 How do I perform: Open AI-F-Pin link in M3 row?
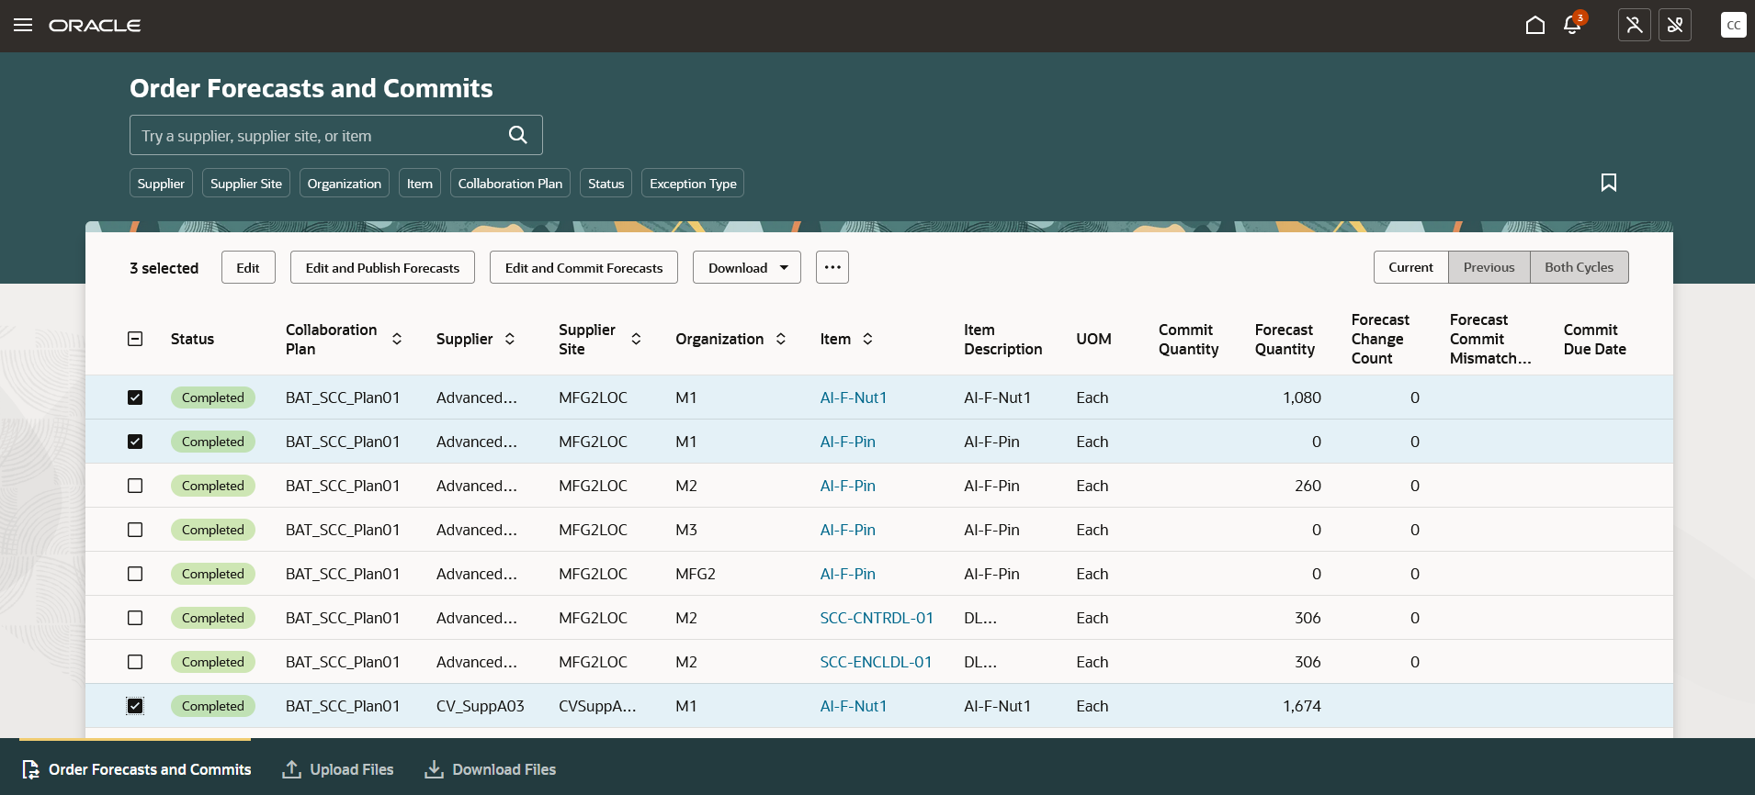click(847, 530)
